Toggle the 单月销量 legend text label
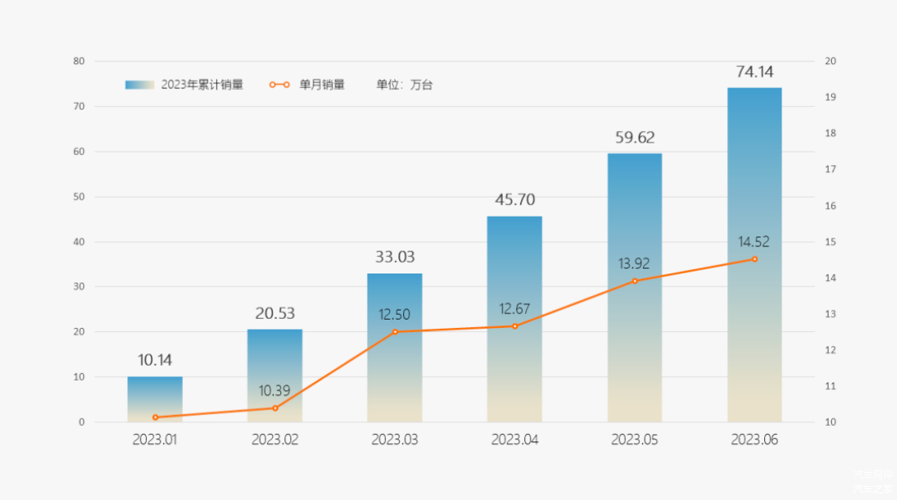Image resolution: width=897 pixels, height=500 pixels. click(x=322, y=84)
